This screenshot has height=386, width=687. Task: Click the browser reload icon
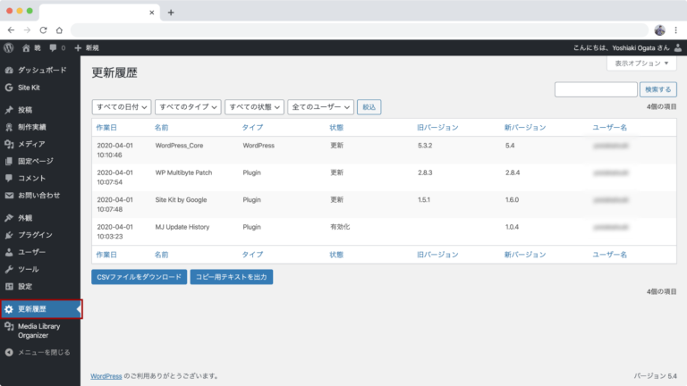point(41,29)
